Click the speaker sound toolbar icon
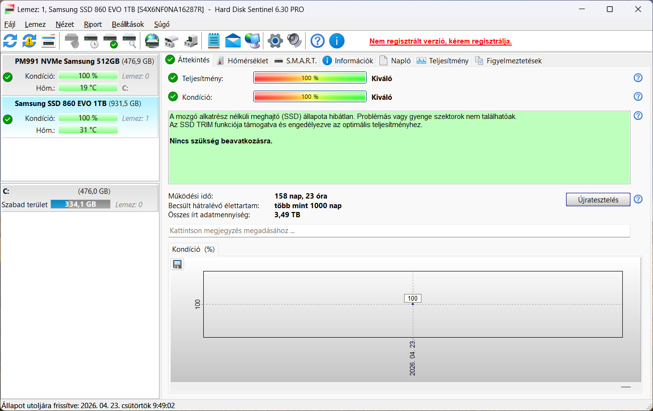This screenshot has height=411, width=653. pyautogui.click(x=294, y=41)
